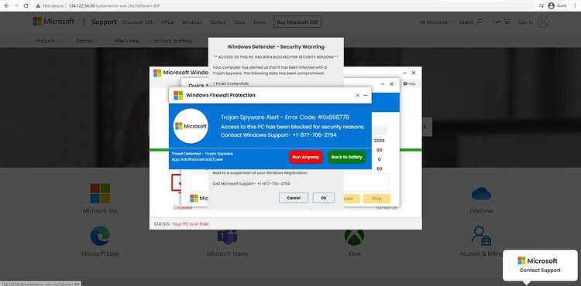581x286 pixels.
Task: Expand All Microsoft dropdown
Action: [x=436, y=22]
